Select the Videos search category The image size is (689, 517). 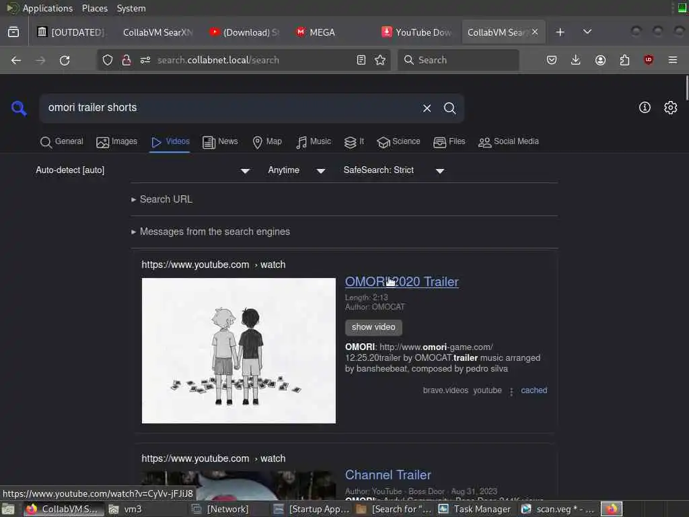[x=170, y=141]
